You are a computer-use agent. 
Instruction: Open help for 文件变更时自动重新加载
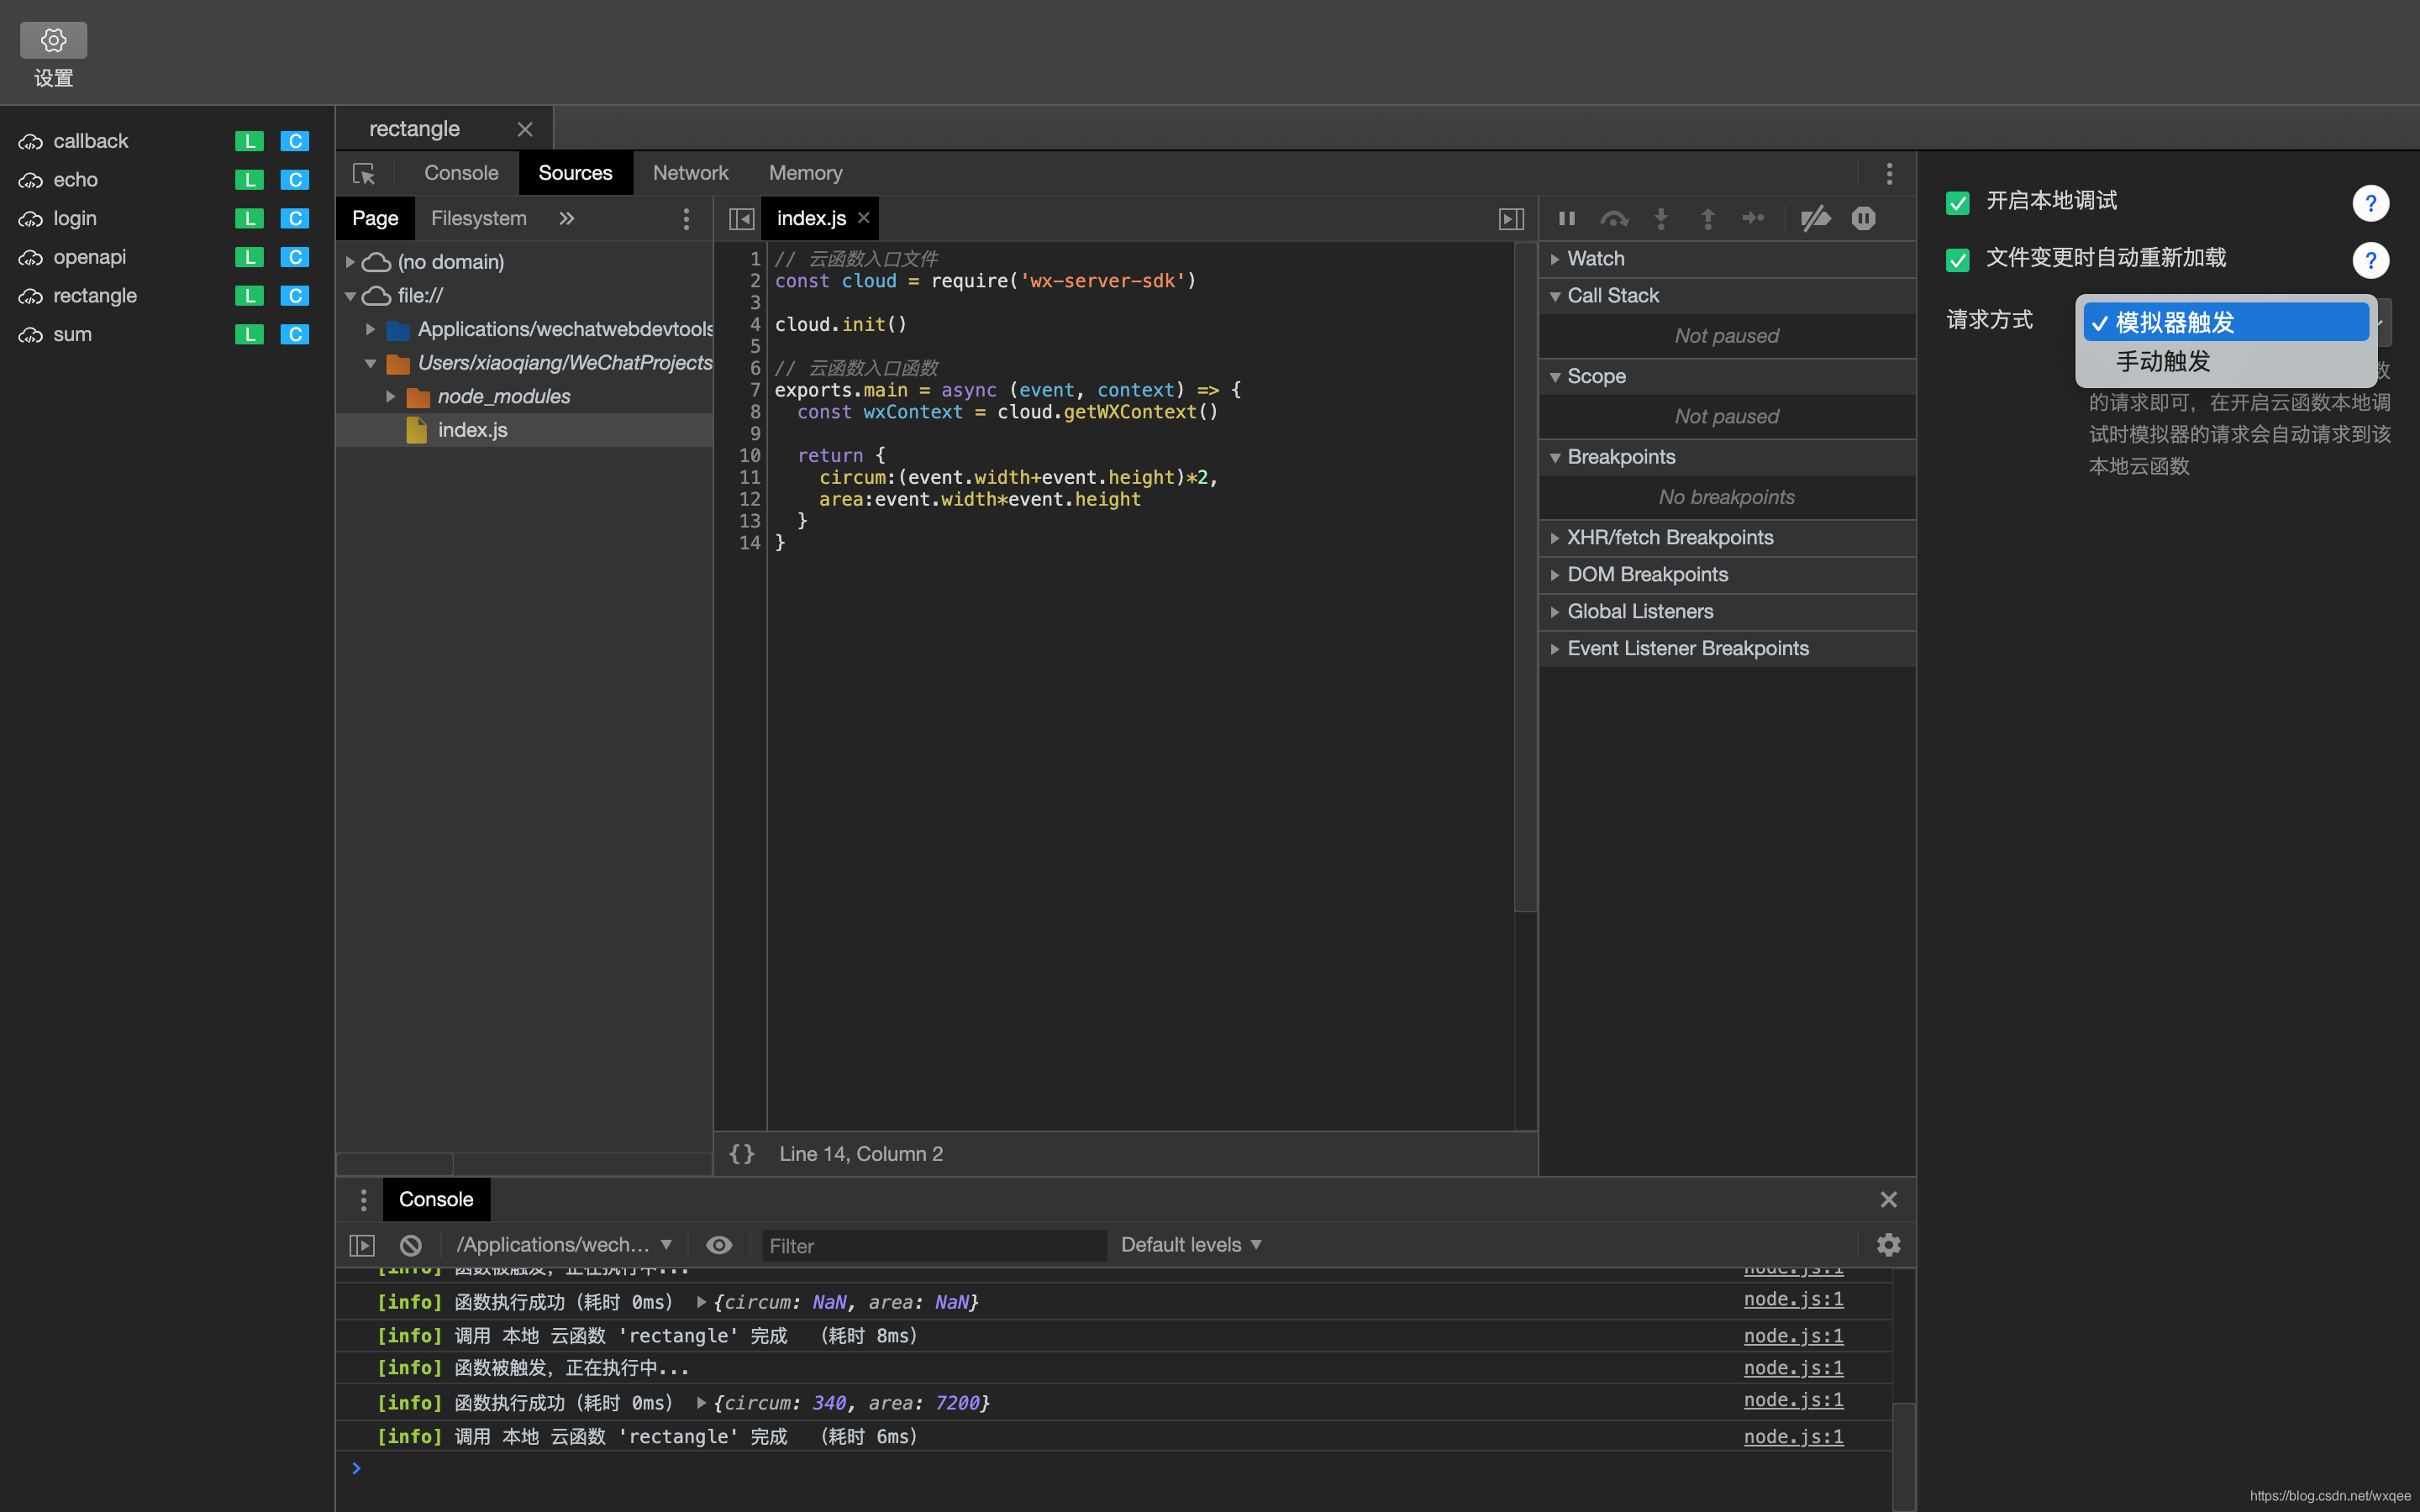pyautogui.click(x=2371, y=260)
